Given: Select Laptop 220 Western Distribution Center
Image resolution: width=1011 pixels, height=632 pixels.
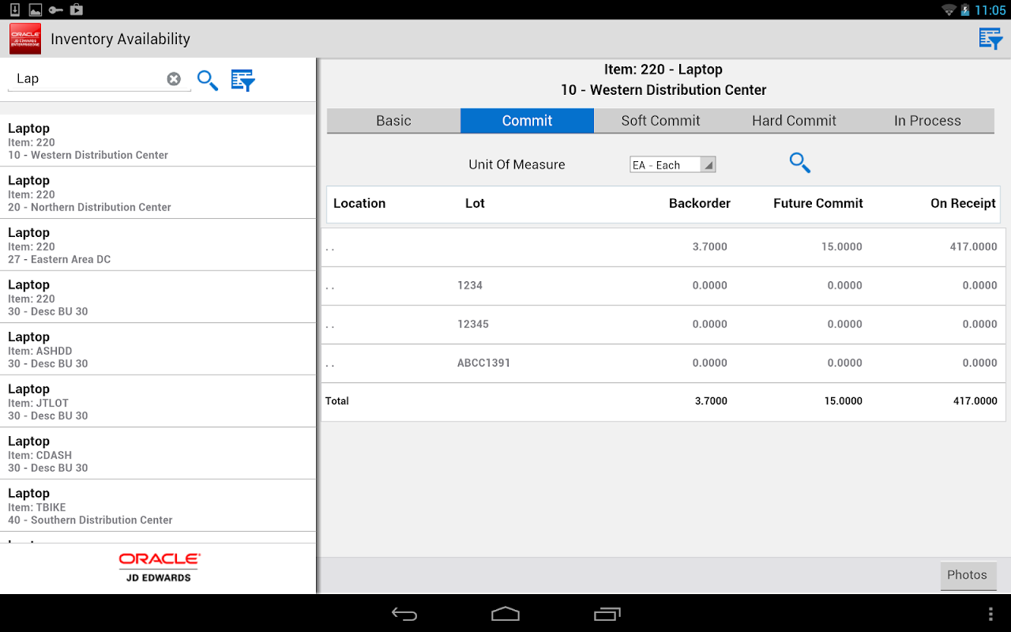Looking at the screenshot, I should 158,141.
